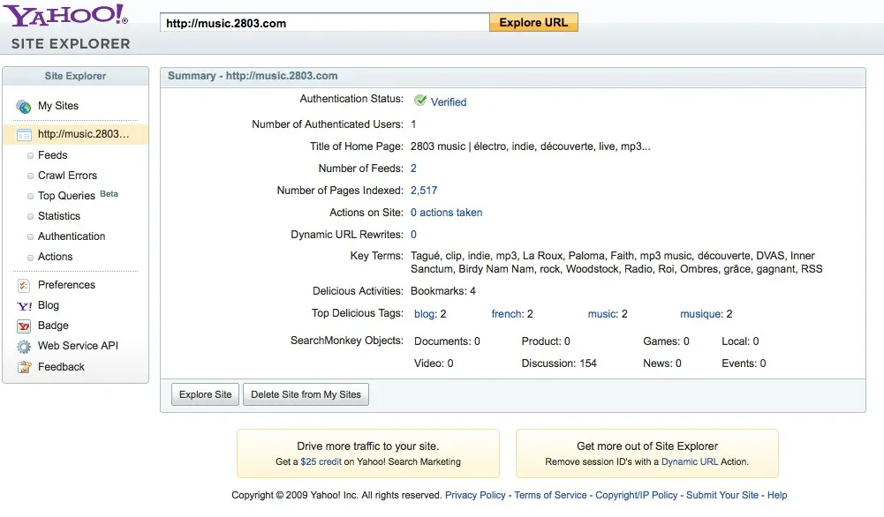Viewport: 884px width, 517px height.
Task: Open Top Queries Beta
Action: point(78,196)
